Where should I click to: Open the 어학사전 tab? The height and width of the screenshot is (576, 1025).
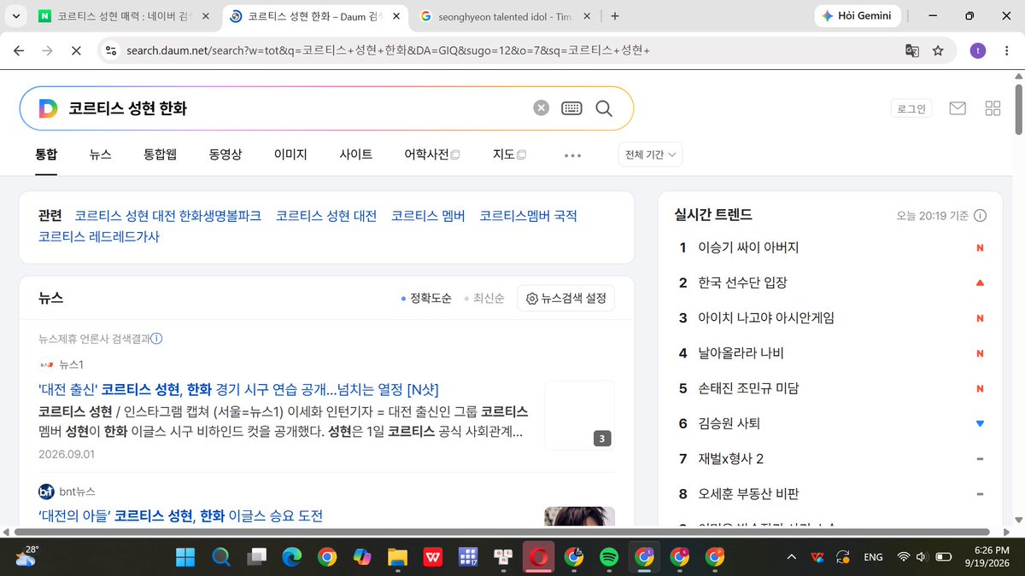[432, 154]
